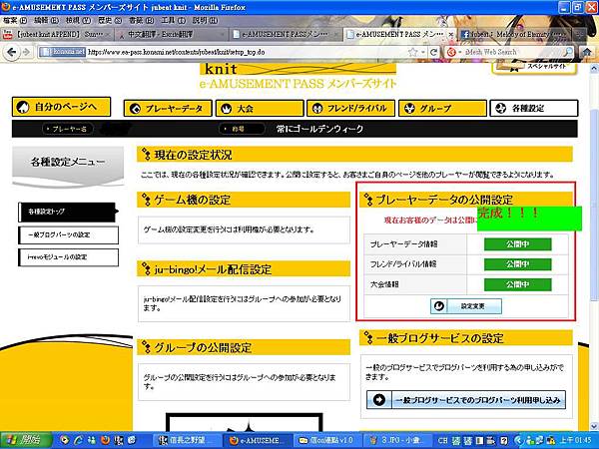The width and height of the screenshot is (599, 449).
Task: Open the フレンド/ライバル navigation tab
Action: [351, 109]
